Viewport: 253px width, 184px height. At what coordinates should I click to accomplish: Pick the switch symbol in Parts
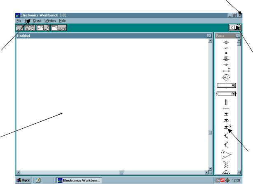[x=226, y=70]
